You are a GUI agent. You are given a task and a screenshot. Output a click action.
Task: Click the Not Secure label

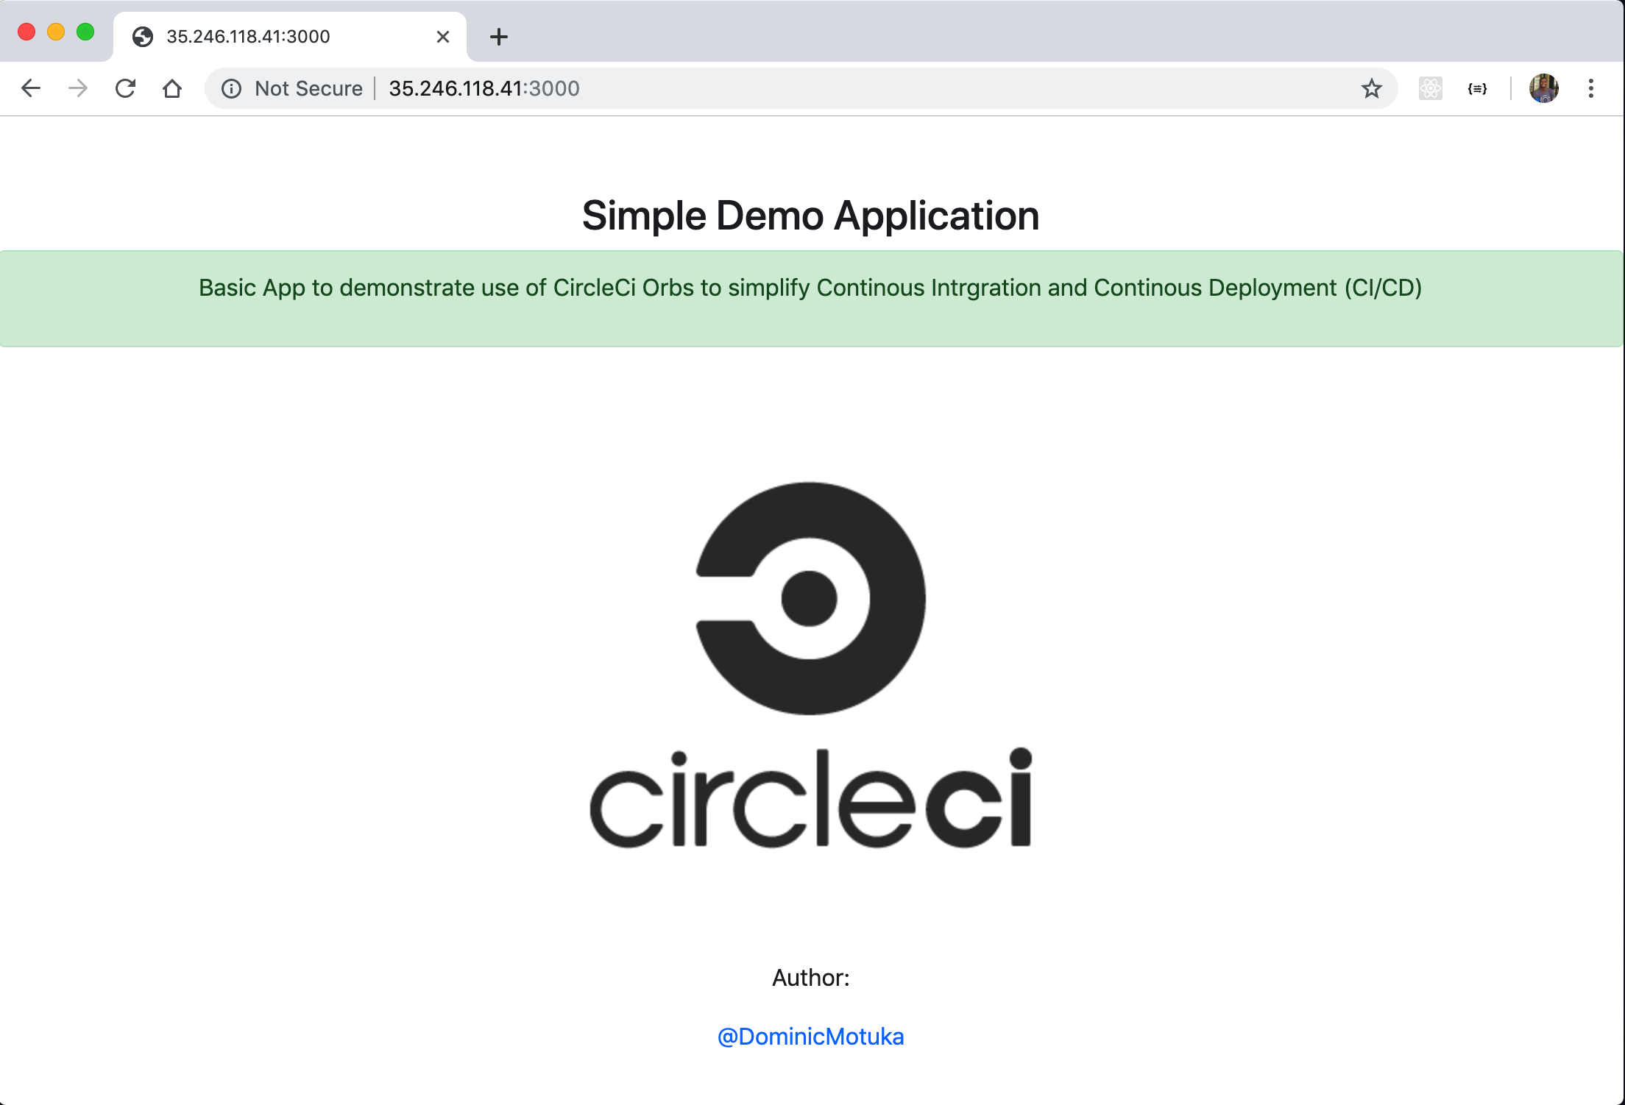click(308, 89)
